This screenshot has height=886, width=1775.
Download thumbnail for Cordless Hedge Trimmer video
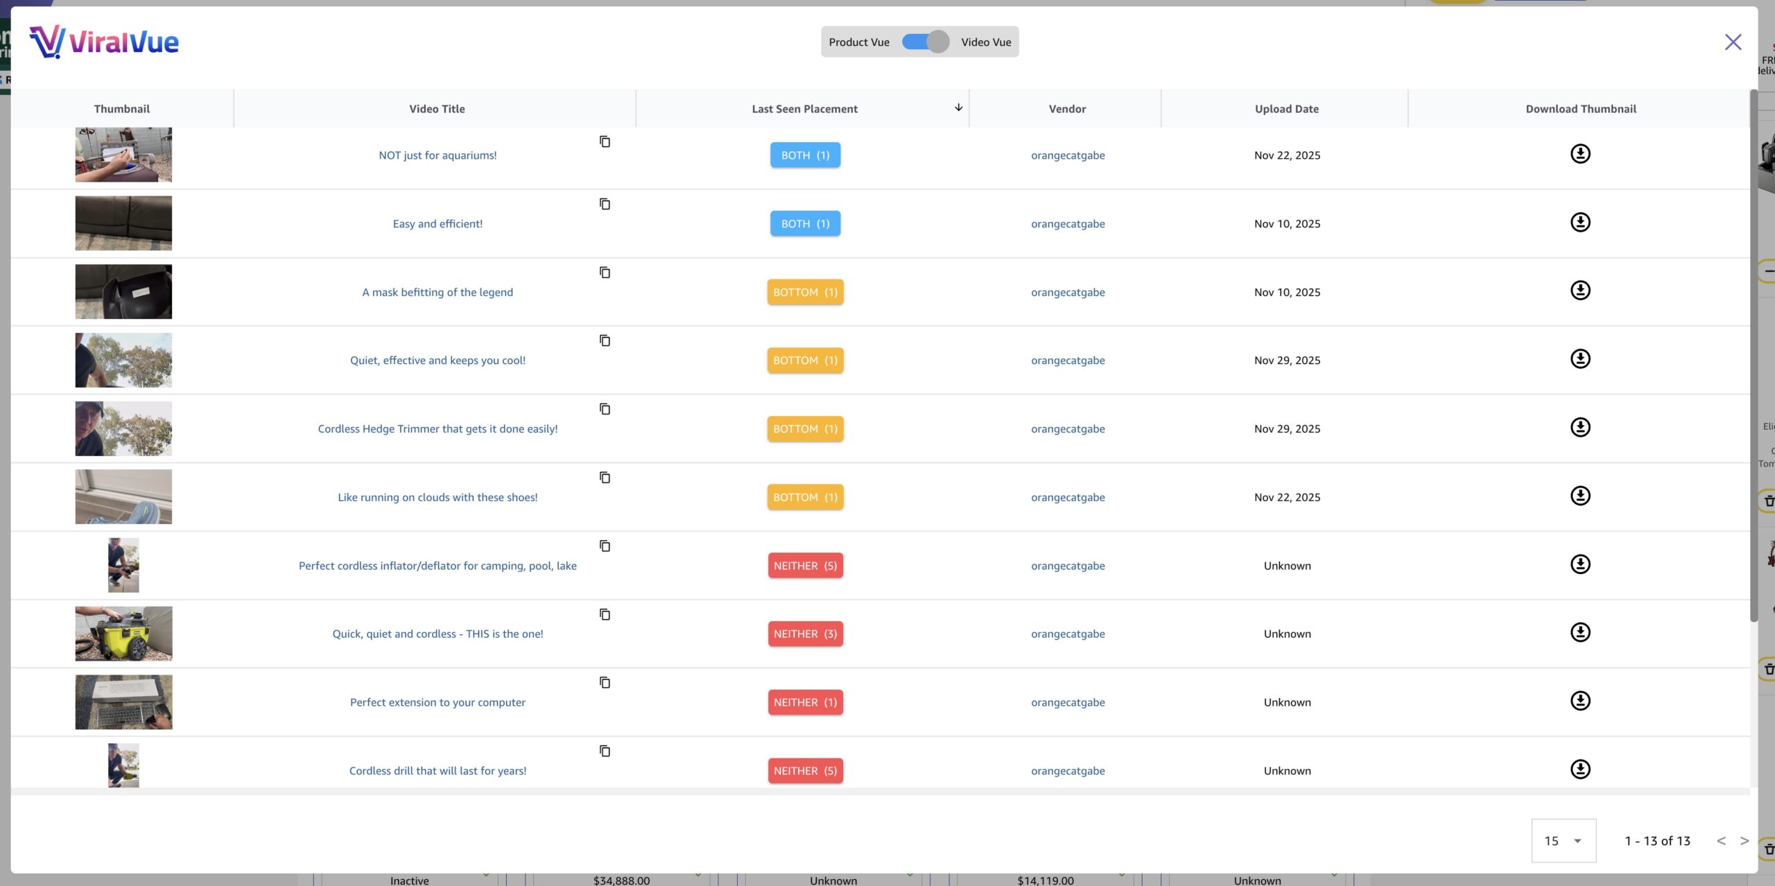[1579, 427]
